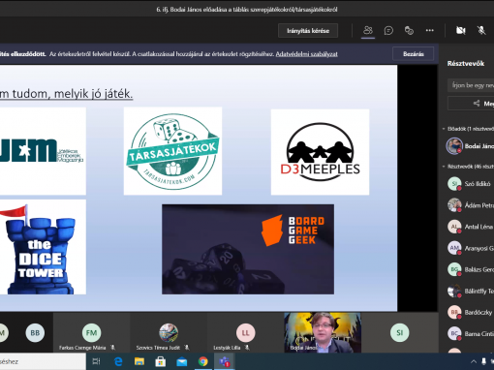Image resolution: width=494 pixels, height=370 pixels.
Task: Collapse the Résztvevők attendees section
Action: [x=444, y=167]
